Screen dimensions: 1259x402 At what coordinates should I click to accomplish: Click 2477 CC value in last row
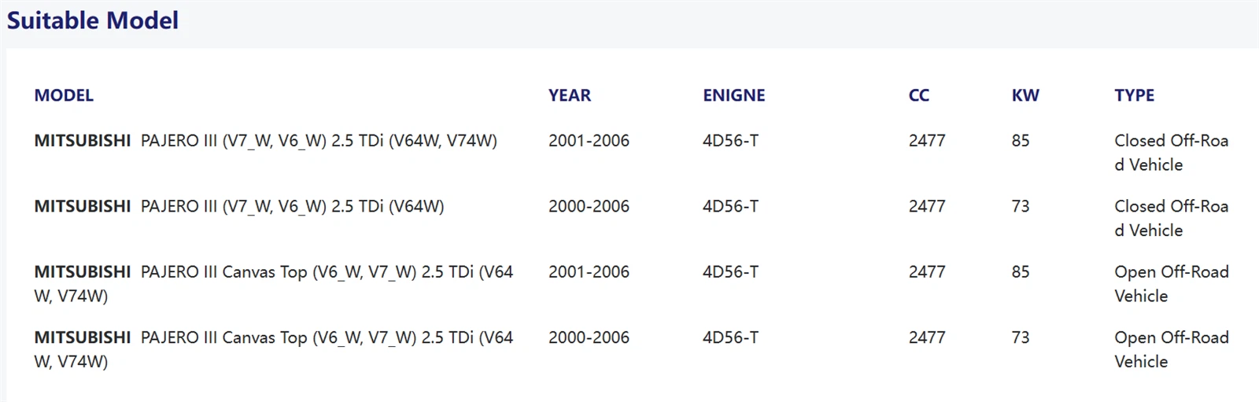(x=927, y=337)
